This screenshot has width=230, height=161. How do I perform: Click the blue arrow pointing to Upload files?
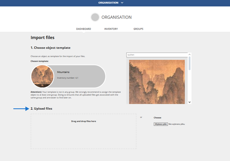21,109
